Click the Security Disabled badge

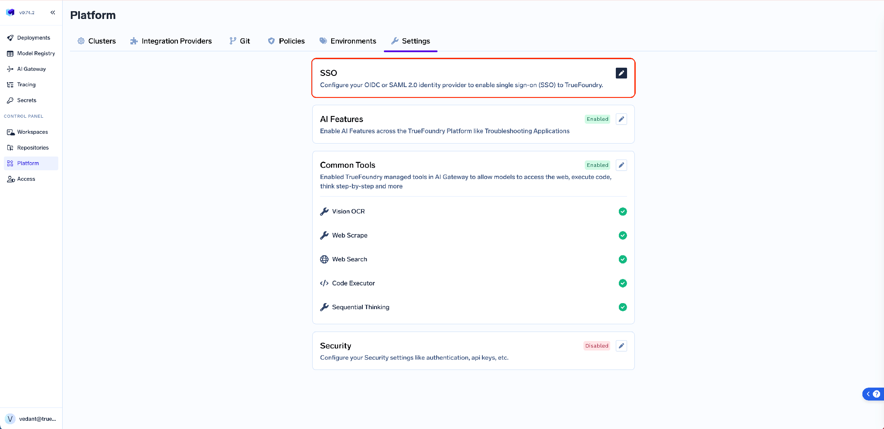click(x=596, y=346)
